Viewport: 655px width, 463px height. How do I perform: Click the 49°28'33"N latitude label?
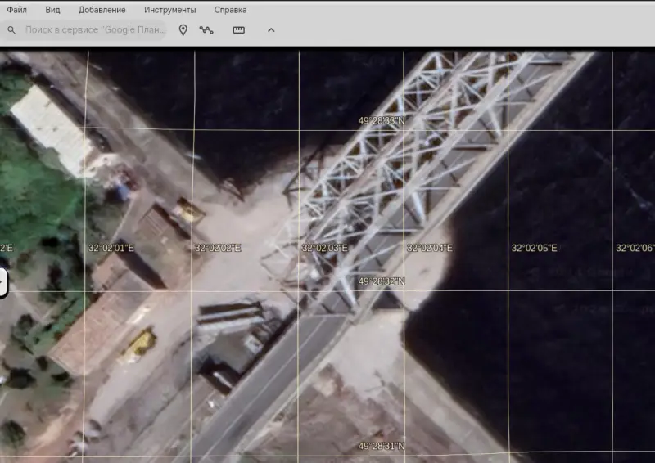pyautogui.click(x=382, y=120)
